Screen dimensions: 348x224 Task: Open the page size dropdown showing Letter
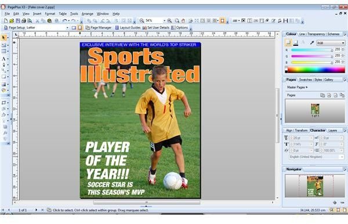click(67, 28)
